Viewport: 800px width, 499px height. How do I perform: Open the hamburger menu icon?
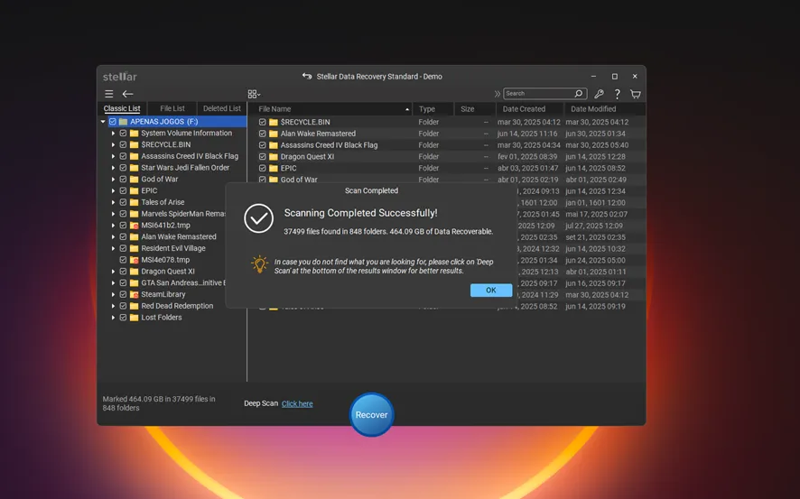click(x=108, y=94)
